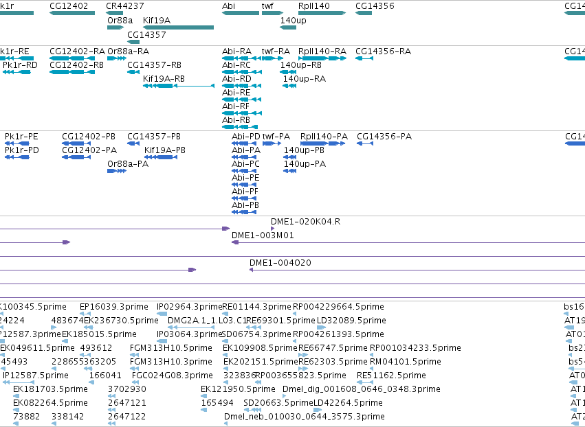The width and height of the screenshot is (585, 427).
Task: Select protein Or88a-PA
Action: (x=117, y=171)
